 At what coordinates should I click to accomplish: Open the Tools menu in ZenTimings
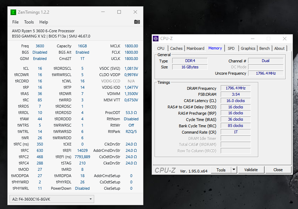click(x=29, y=22)
